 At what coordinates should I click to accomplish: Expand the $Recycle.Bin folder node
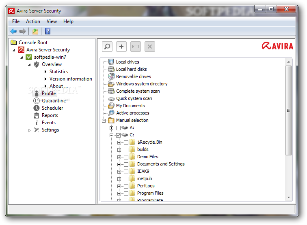tap(119, 143)
